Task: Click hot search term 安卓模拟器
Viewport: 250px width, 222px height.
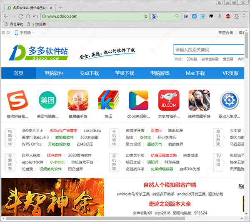Action: (210, 59)
